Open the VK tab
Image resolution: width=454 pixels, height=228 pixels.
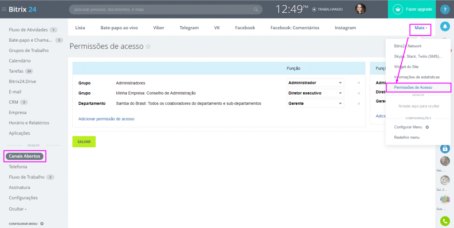click(217, 28)
